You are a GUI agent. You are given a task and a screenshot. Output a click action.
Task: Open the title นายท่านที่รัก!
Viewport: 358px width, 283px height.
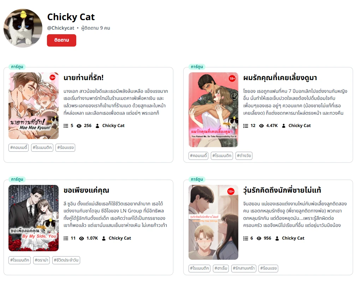(84, 78)
